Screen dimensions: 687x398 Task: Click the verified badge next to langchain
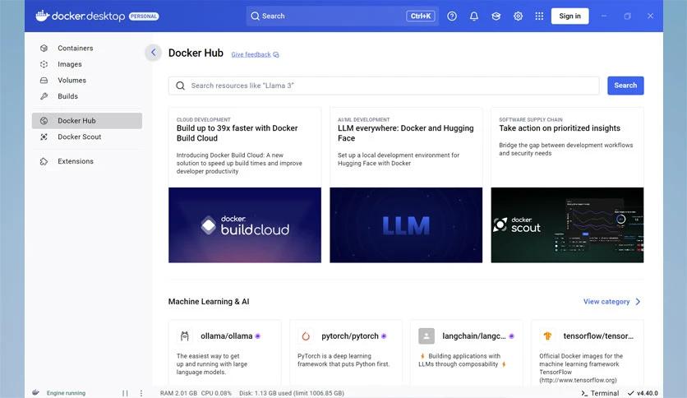[x=511, y=336]
